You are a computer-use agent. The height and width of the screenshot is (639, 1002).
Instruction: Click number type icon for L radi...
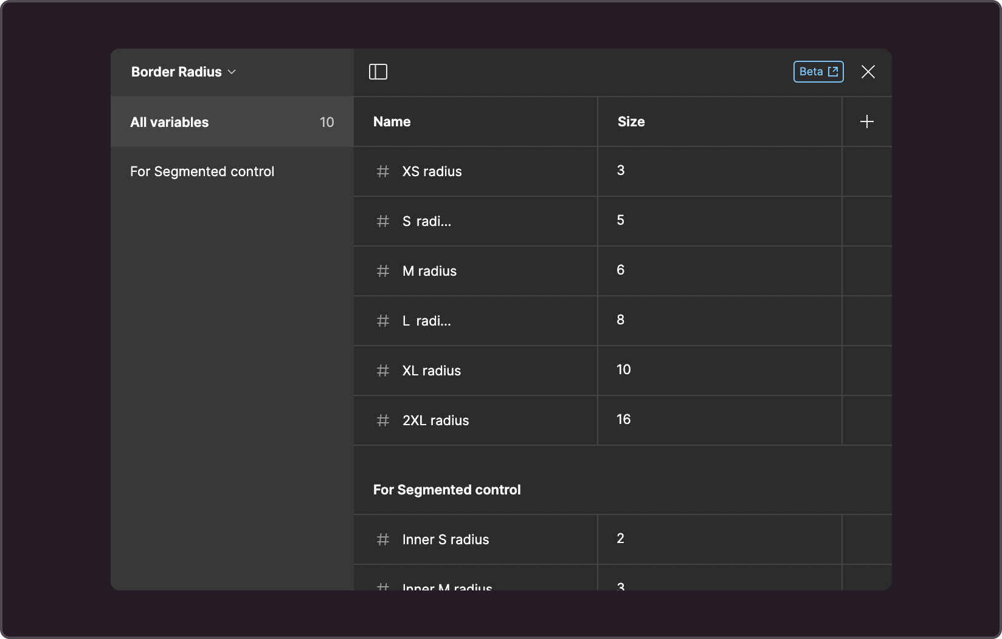coord(383,321)
